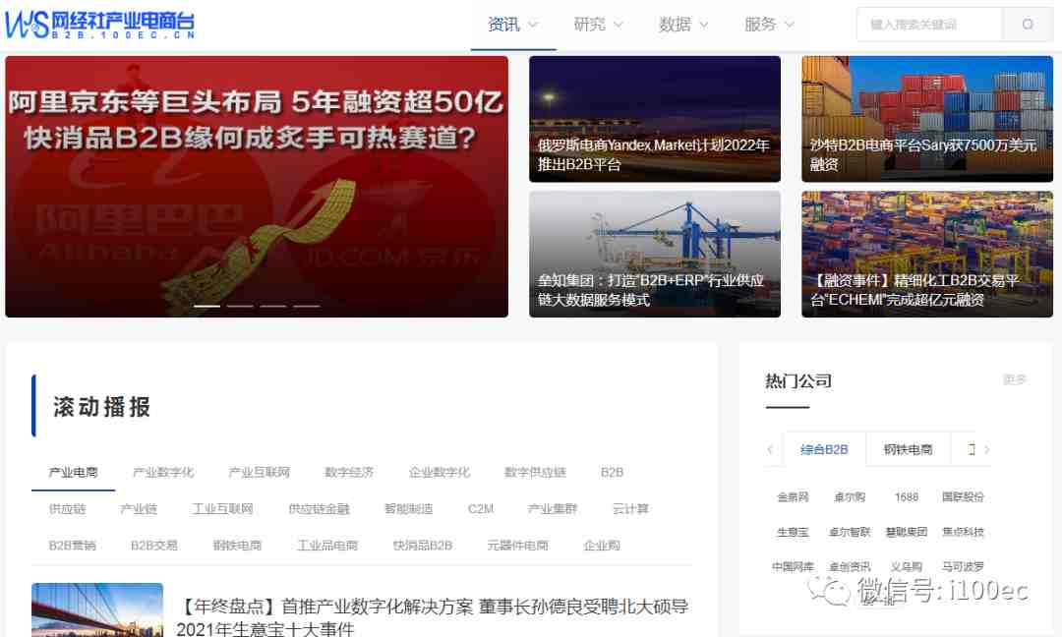Screen dimensions: 1062x637
Task: Open the 卓尔购 company link
Action: (x=850, y=496)
